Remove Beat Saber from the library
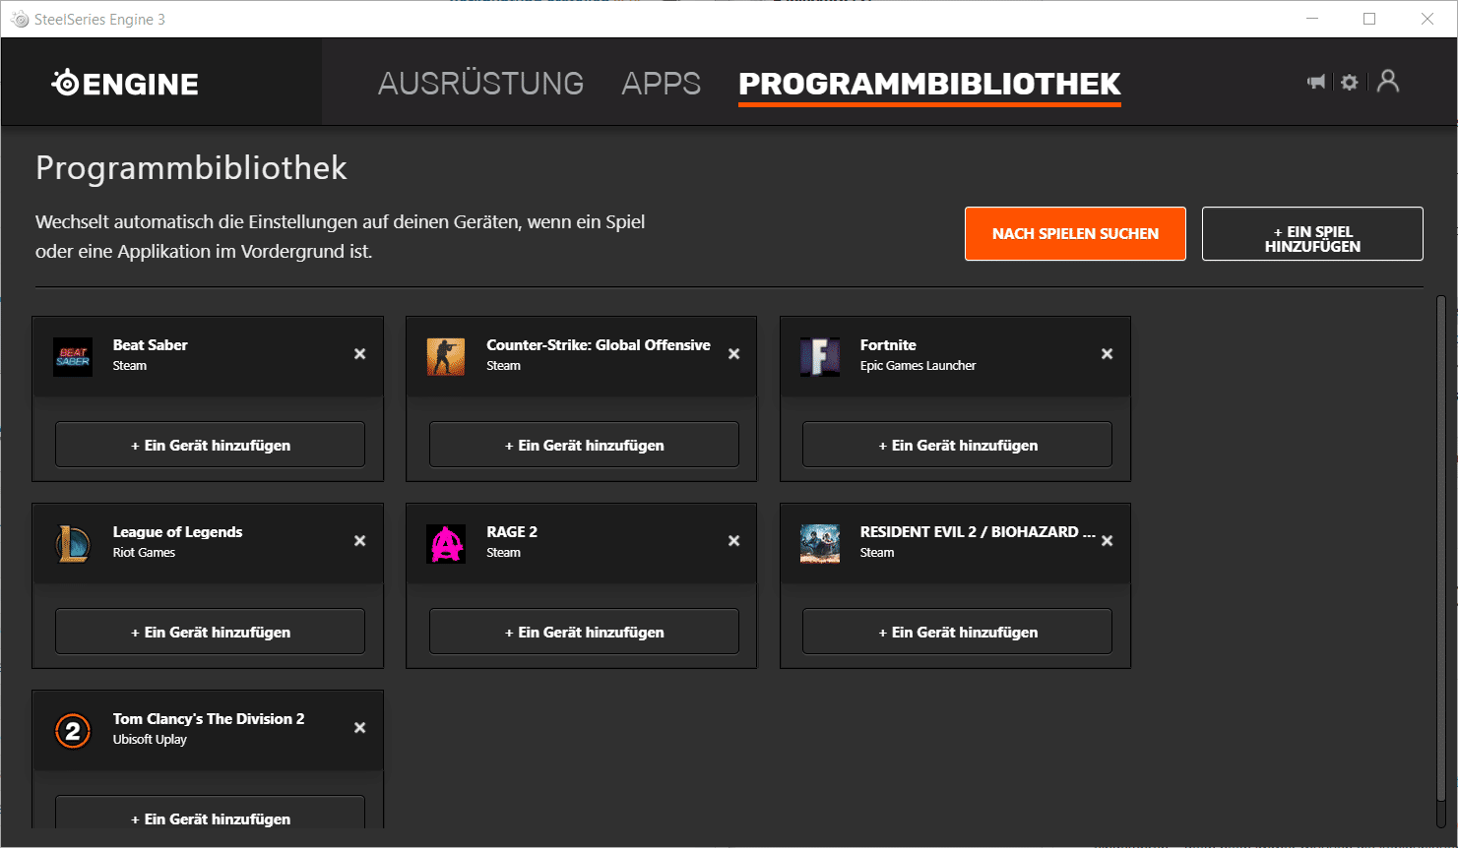The height and width of the screenshot is (848, 1458). point(360,354)
